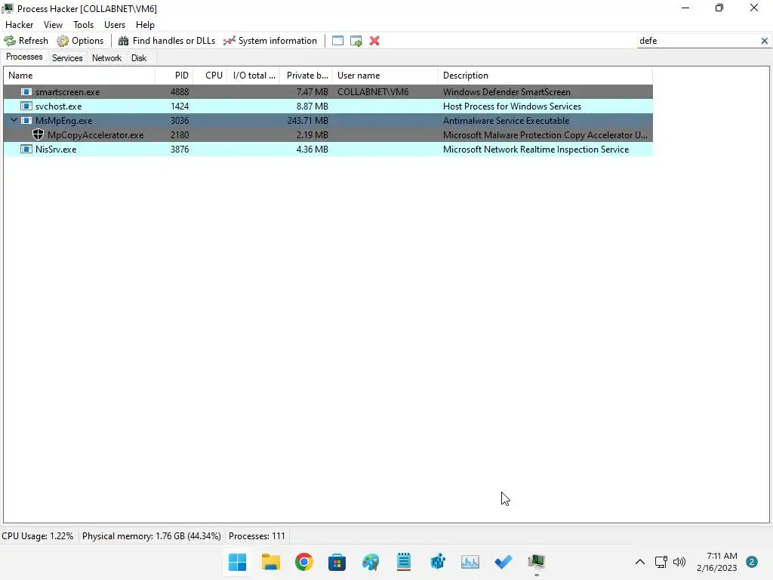Switch to the Disk tab
Screen dimensions: 773x580
pyautogui.click(x=139, y=58)
